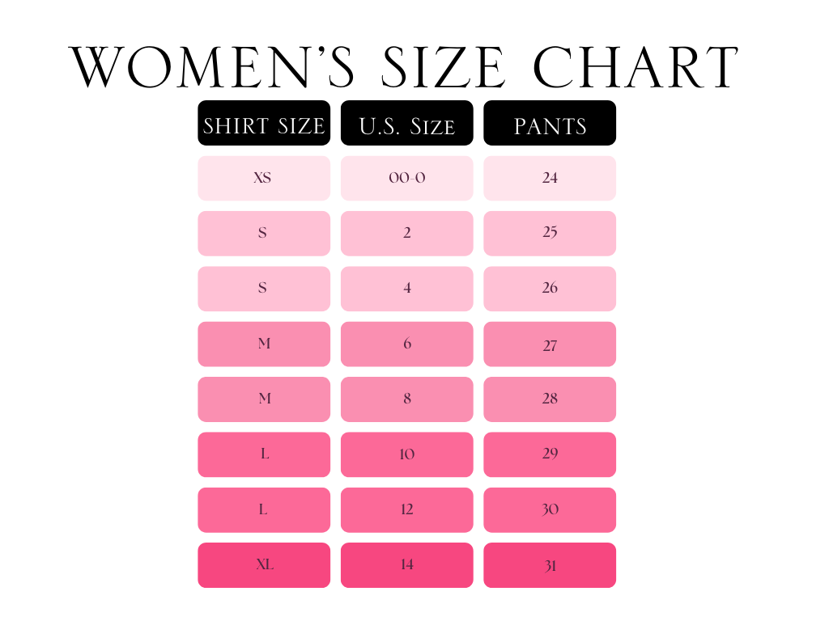Click the U.S. size 8 cell
This screenshot has height=621, width=829.
[406, 399]
